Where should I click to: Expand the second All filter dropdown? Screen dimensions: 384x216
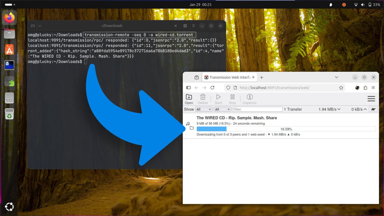[222, 109]
